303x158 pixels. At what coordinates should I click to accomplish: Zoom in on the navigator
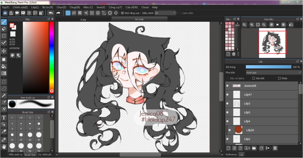pyautogui.click(x=252, y=25)
